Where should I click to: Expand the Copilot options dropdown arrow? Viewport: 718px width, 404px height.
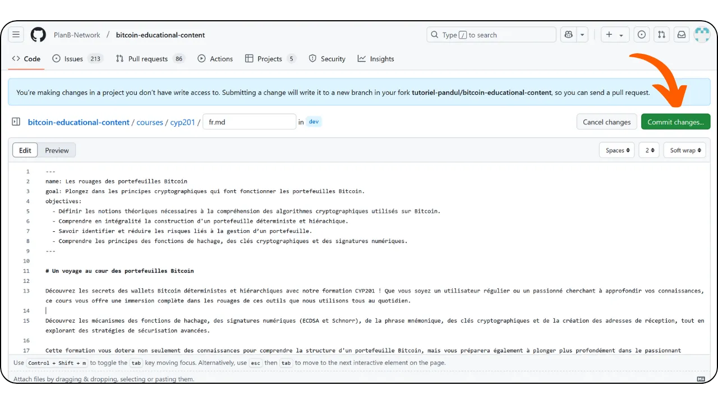click(x=582, y=35)
